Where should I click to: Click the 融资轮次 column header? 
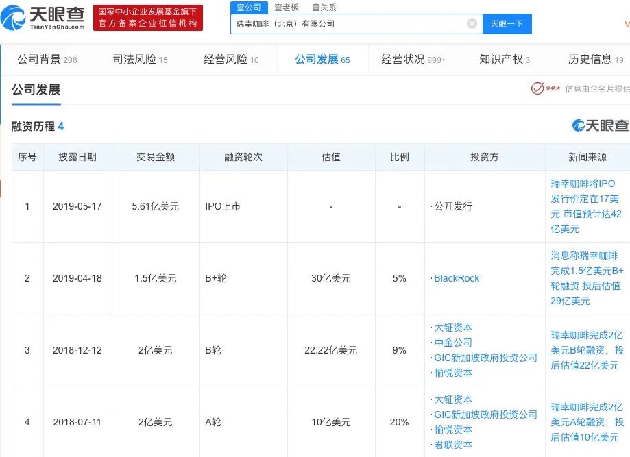coord(243,157)
